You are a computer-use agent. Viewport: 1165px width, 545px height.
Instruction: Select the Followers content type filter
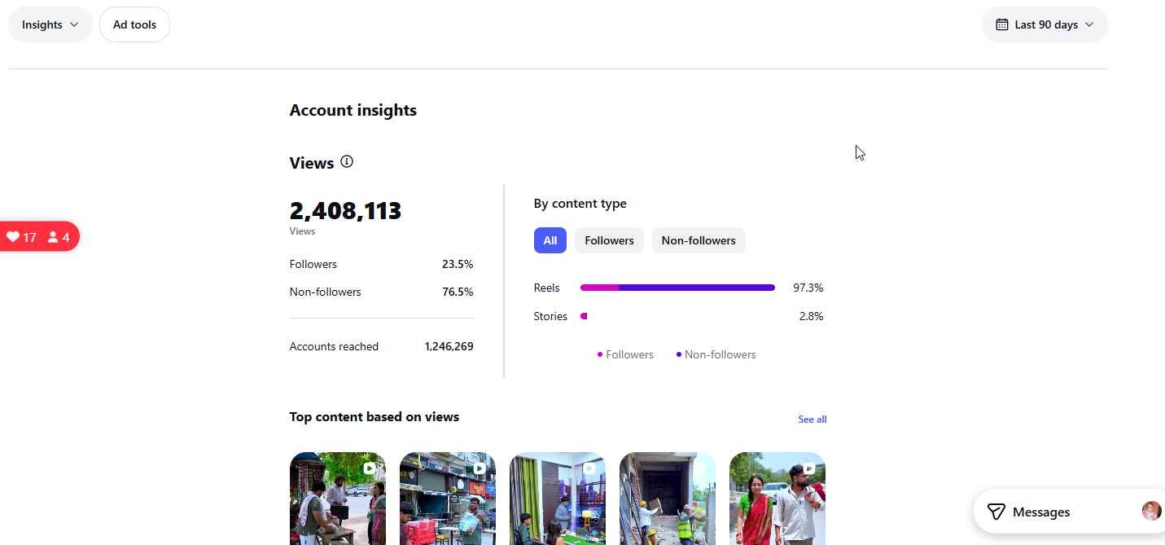[x=609, y=240]
